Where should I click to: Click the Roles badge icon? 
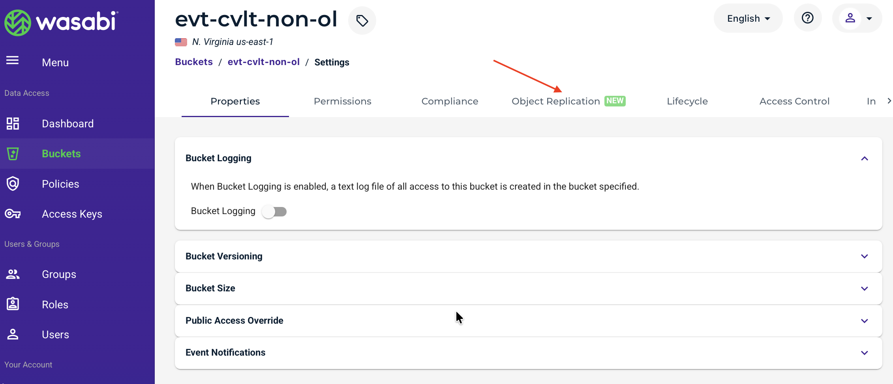click(x=13, y=304)
